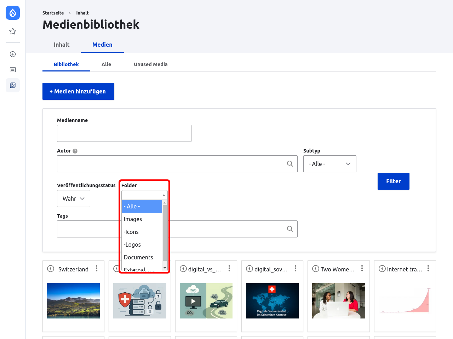Switch to the Inhalt tab
This screenshot has width=453, height=339.
click(62, 45)
